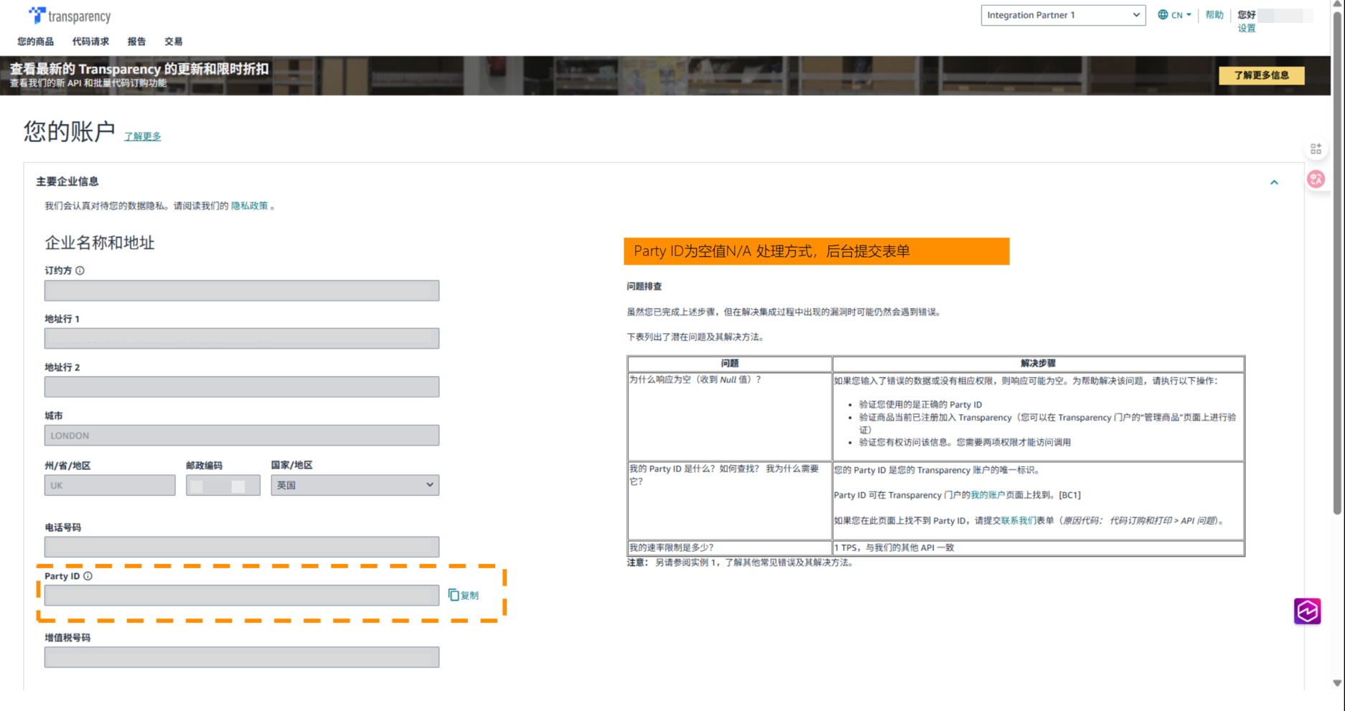The width and height of the screenshot is (1345, 711).
Task: Open the 代码请求 menu
Action: tap(90, 42)
